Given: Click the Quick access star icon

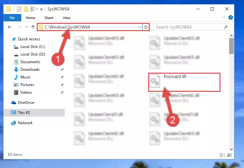Looking at the screenshot, I should tap(14, 39).
